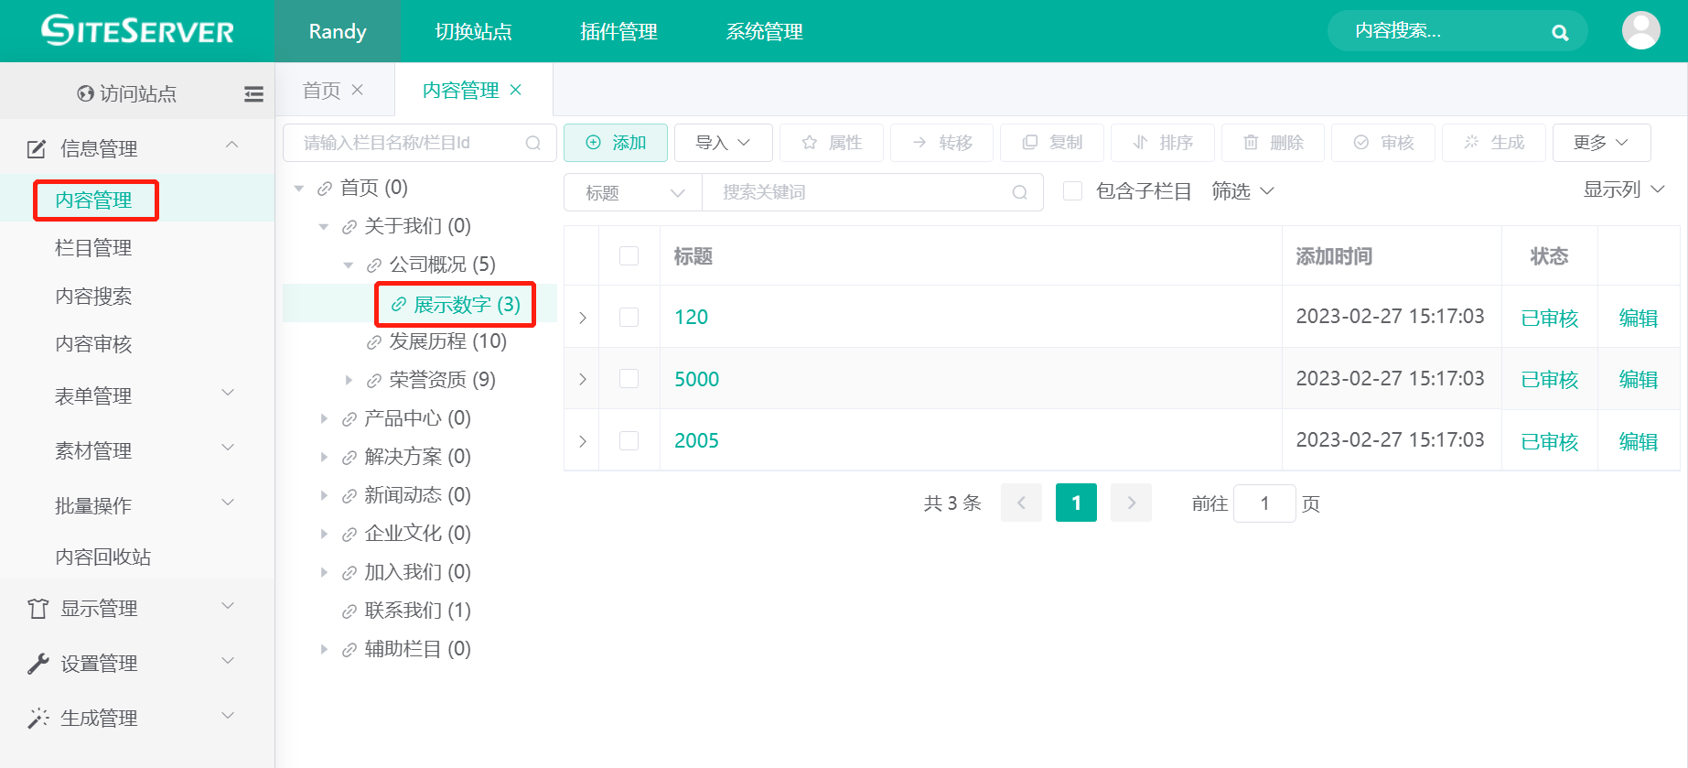Image resolution: width=1688 pixels, height=768 pixels.
Task: Open the 导入 dropdown
Action: tap(723, 143)
